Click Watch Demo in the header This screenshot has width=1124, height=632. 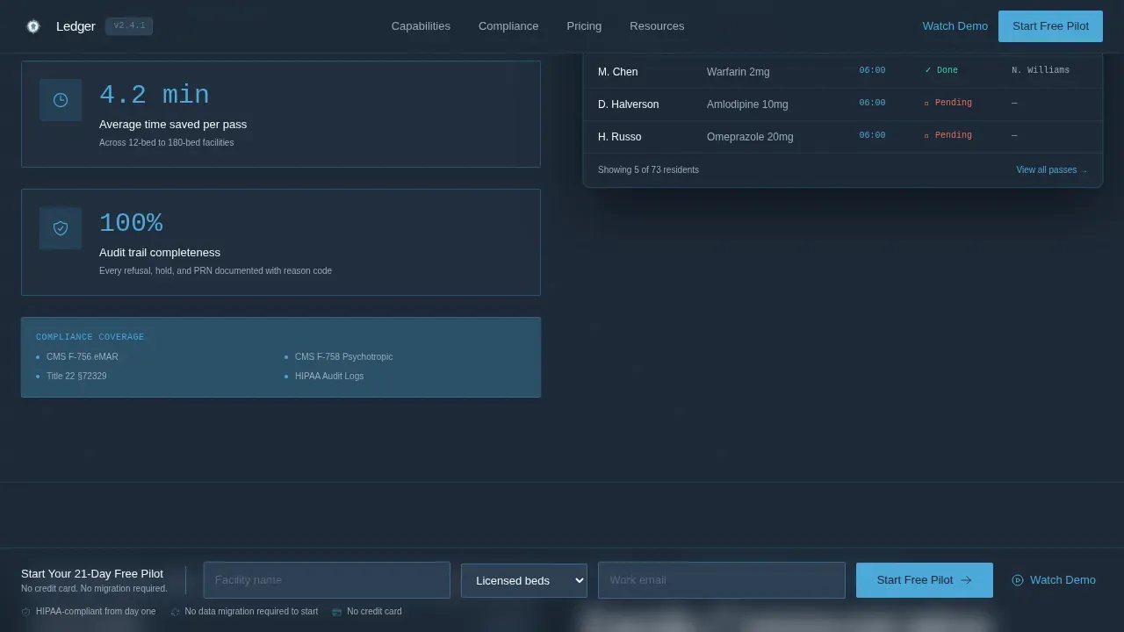955,26
